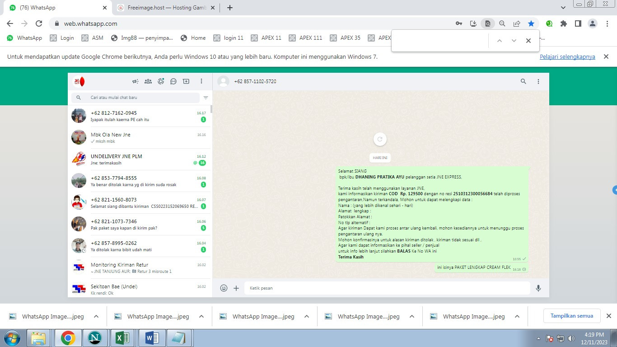This screenshot has height=347, width=617.
Task: Close the find-in-page bar
Action: (528, 41)
